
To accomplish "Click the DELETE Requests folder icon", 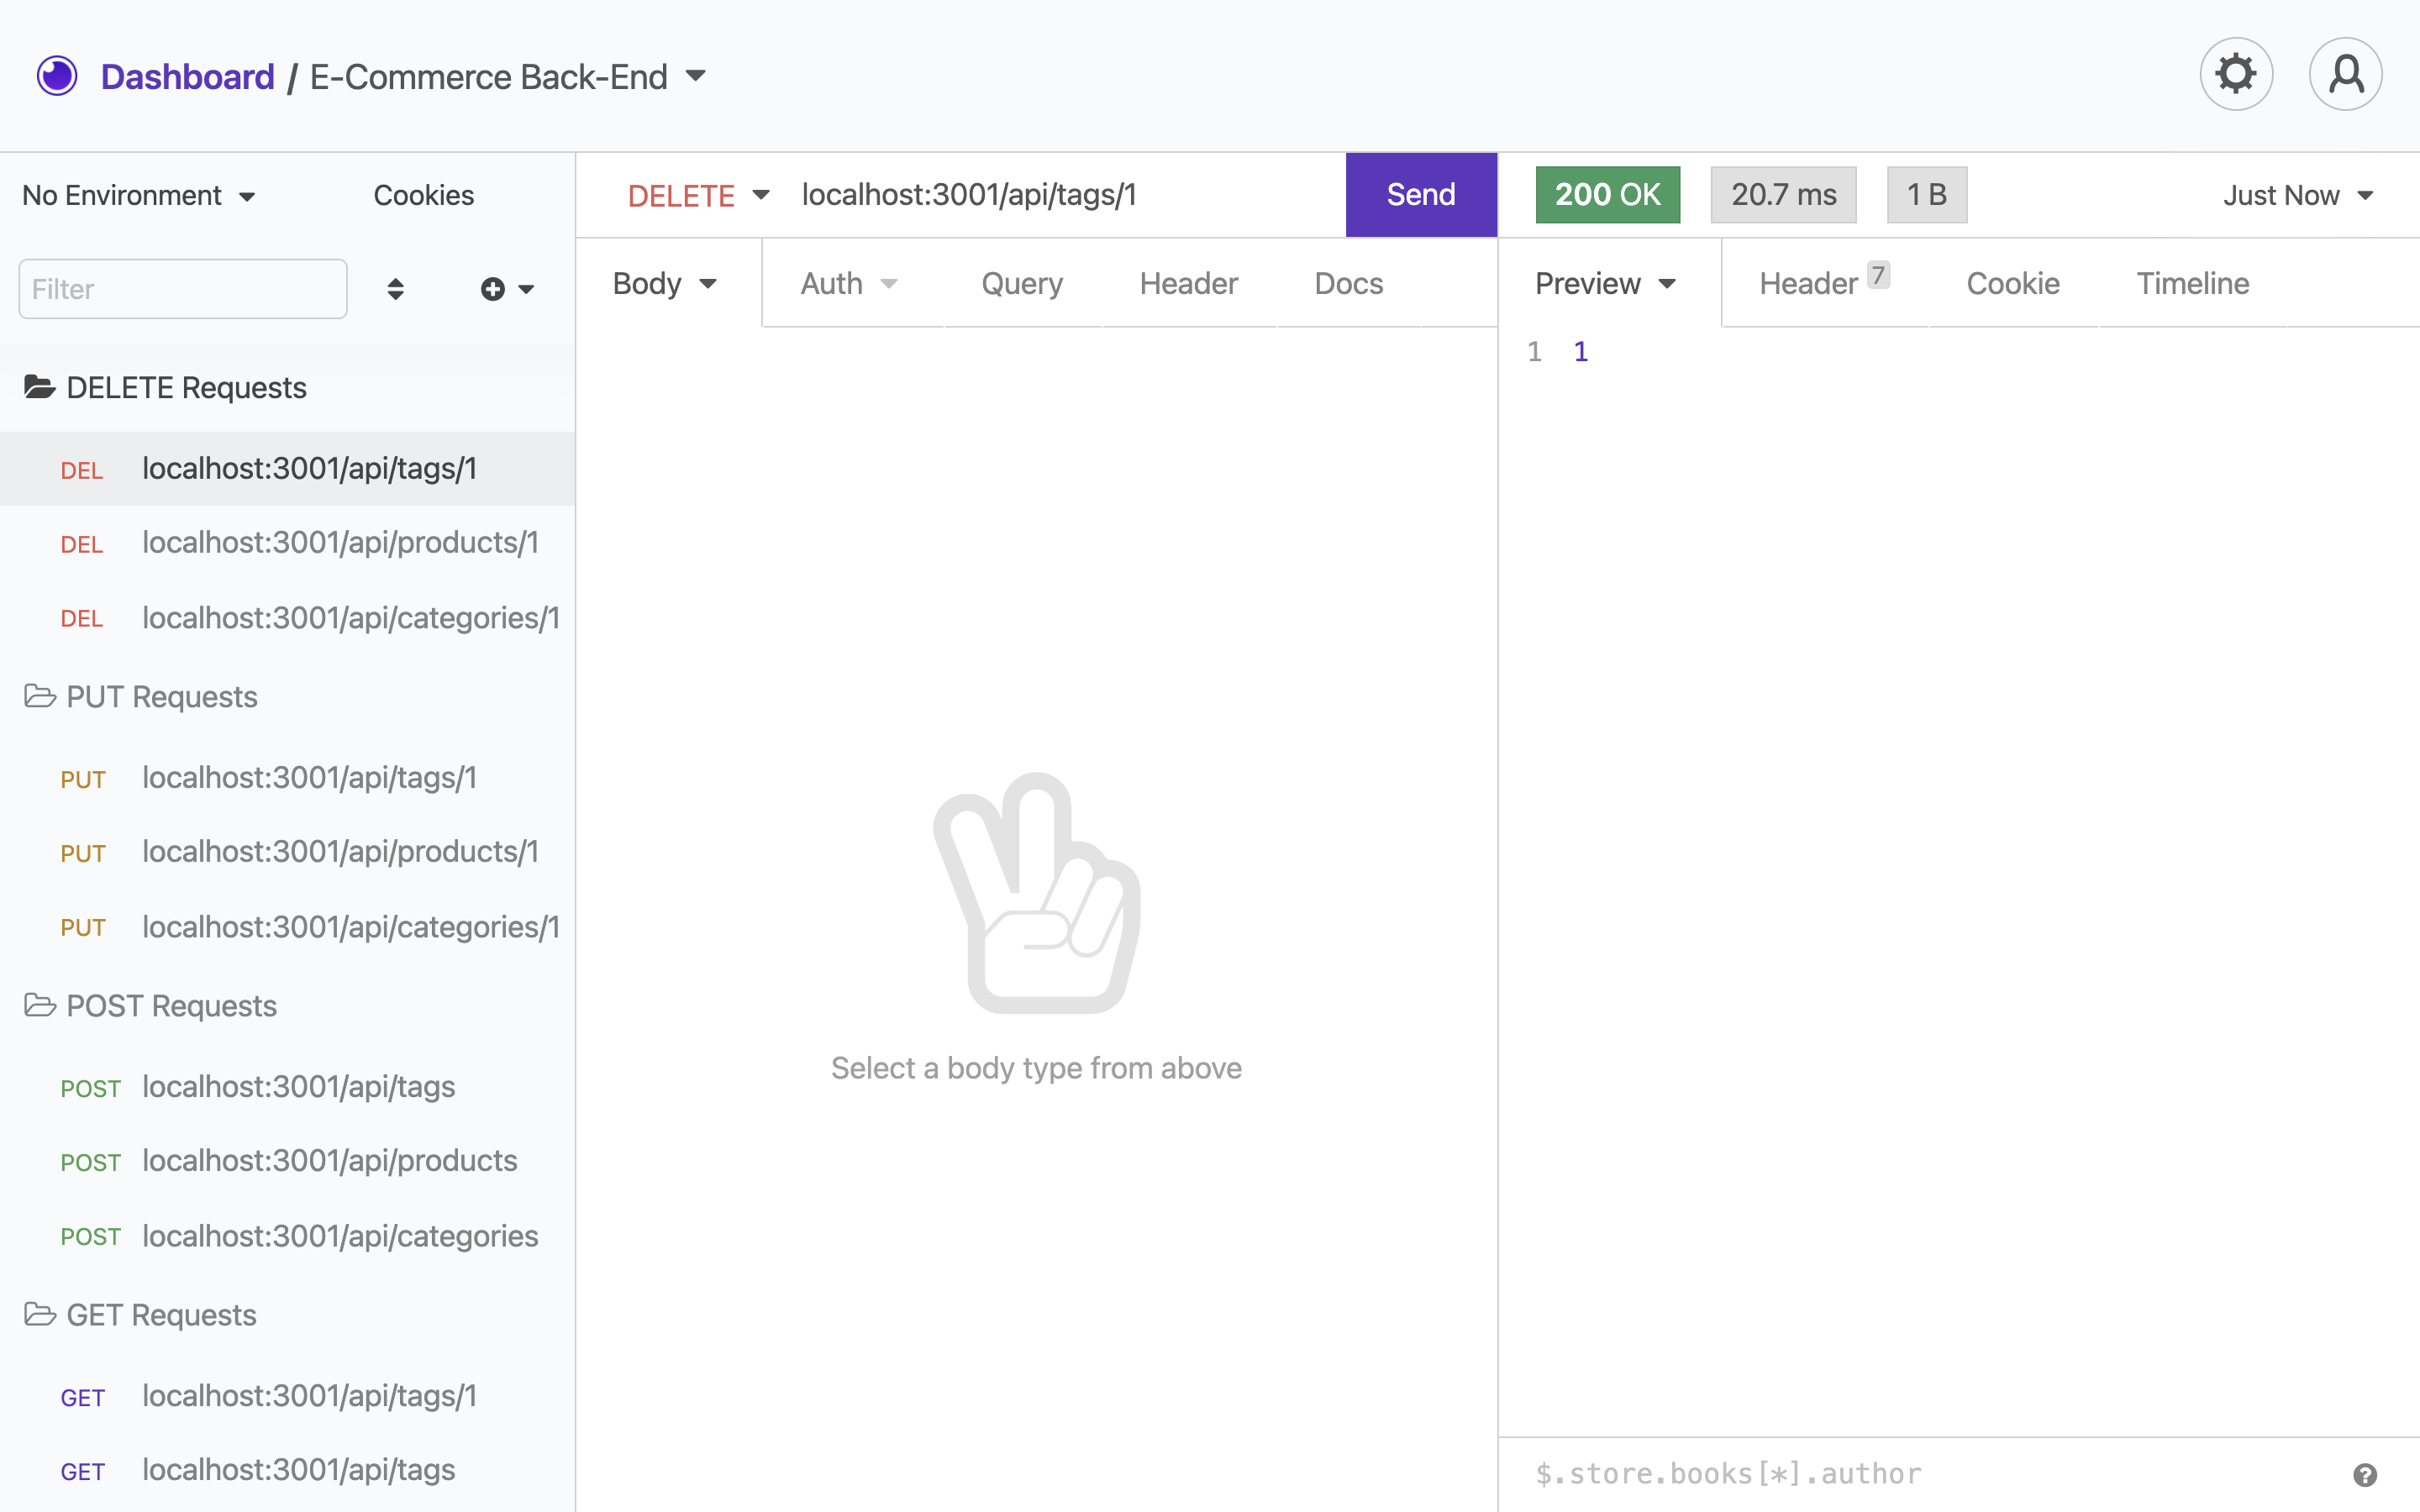I will coord(40,387).
